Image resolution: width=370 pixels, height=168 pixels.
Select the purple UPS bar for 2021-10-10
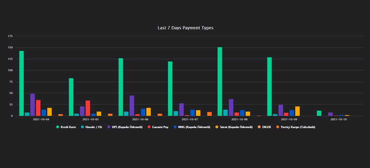click(x=330, y=114)
